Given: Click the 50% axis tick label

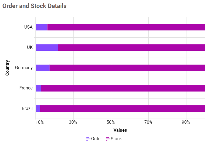Looking at the screenshot, I should [x=111, y=122].
